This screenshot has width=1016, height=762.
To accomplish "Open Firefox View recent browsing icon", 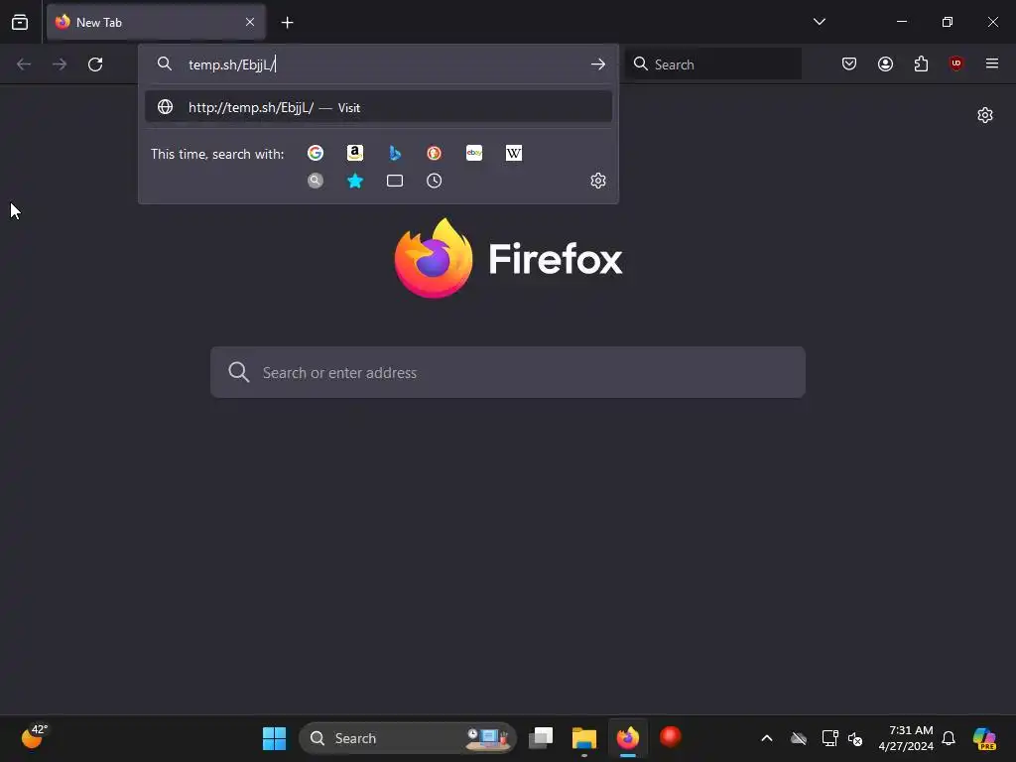I will [x=20, y=22].
